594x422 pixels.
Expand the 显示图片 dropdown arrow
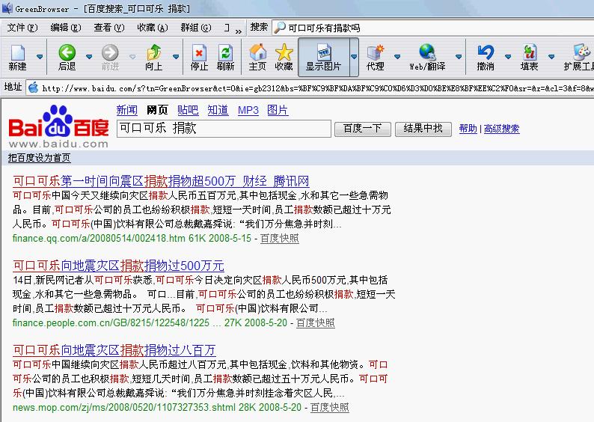coord(354,57)
